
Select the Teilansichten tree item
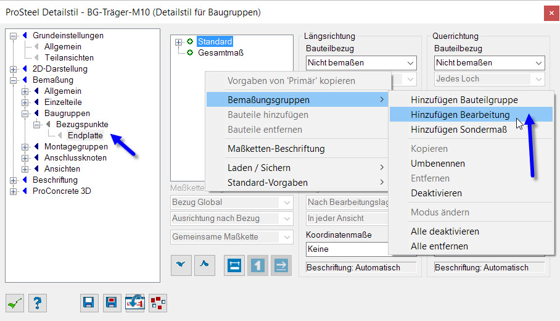tap(69, 57)
